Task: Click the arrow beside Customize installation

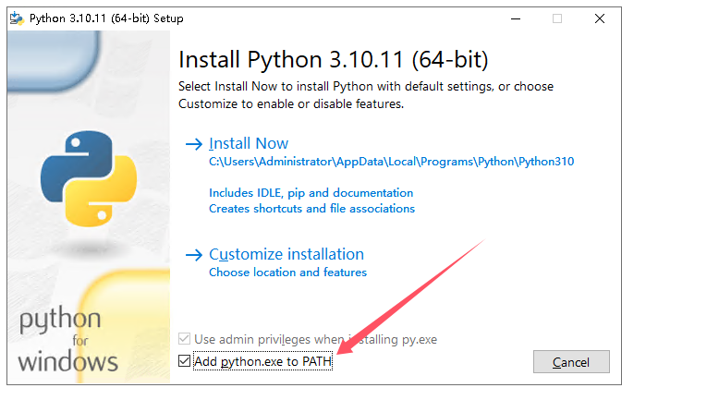Action: [194, 255]
